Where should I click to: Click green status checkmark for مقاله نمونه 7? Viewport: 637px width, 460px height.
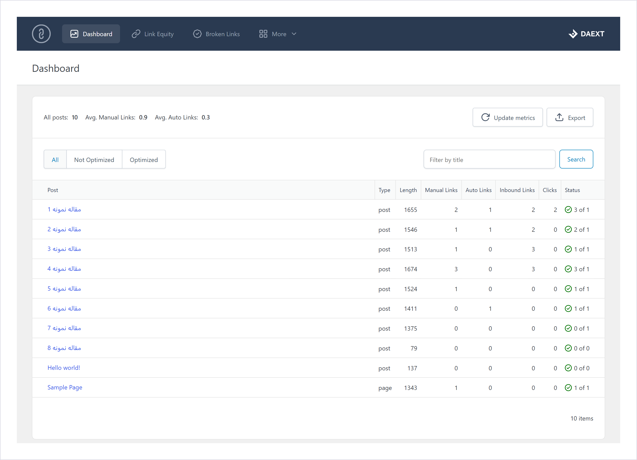[x=568, y=328]
